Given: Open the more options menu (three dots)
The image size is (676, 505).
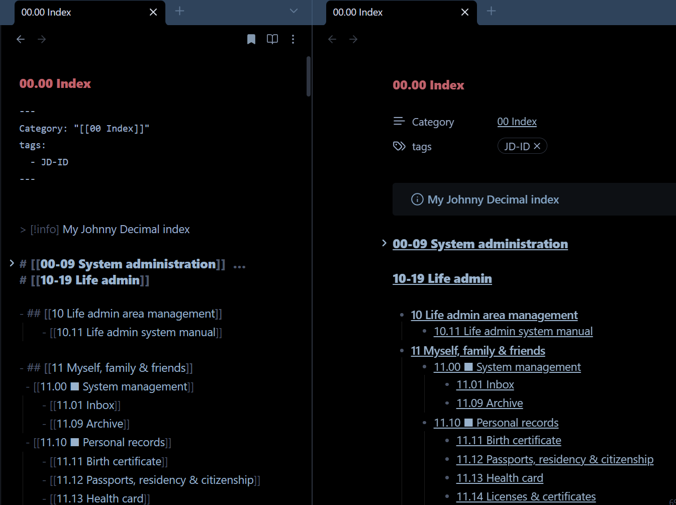Looking at the screenshot, I should tap(293, 39).
